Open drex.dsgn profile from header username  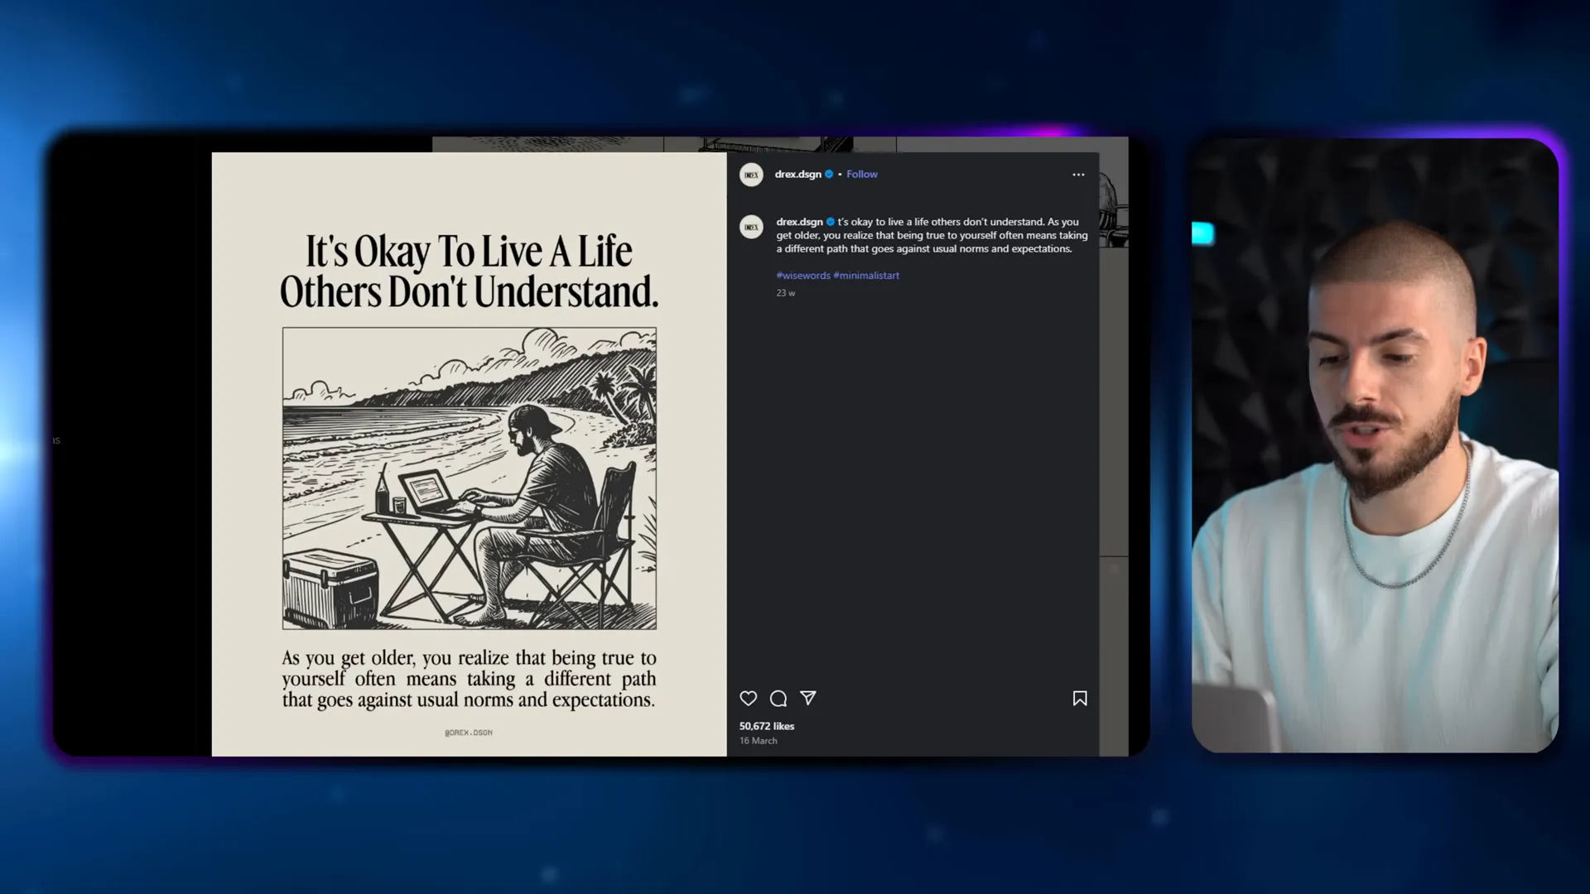click(x=797, y=175)
